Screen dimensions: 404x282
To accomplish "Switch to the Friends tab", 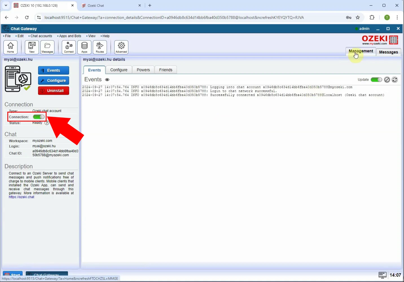I will tap(166, 70).
